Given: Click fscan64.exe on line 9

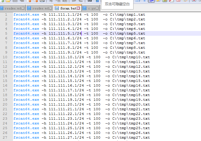Looking at the screenshot, I should [x=26, y=52].
